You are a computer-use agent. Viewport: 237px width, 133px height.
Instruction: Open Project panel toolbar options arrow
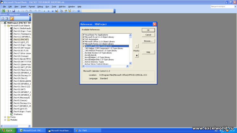pyautogui.click(x=30, y=19)
